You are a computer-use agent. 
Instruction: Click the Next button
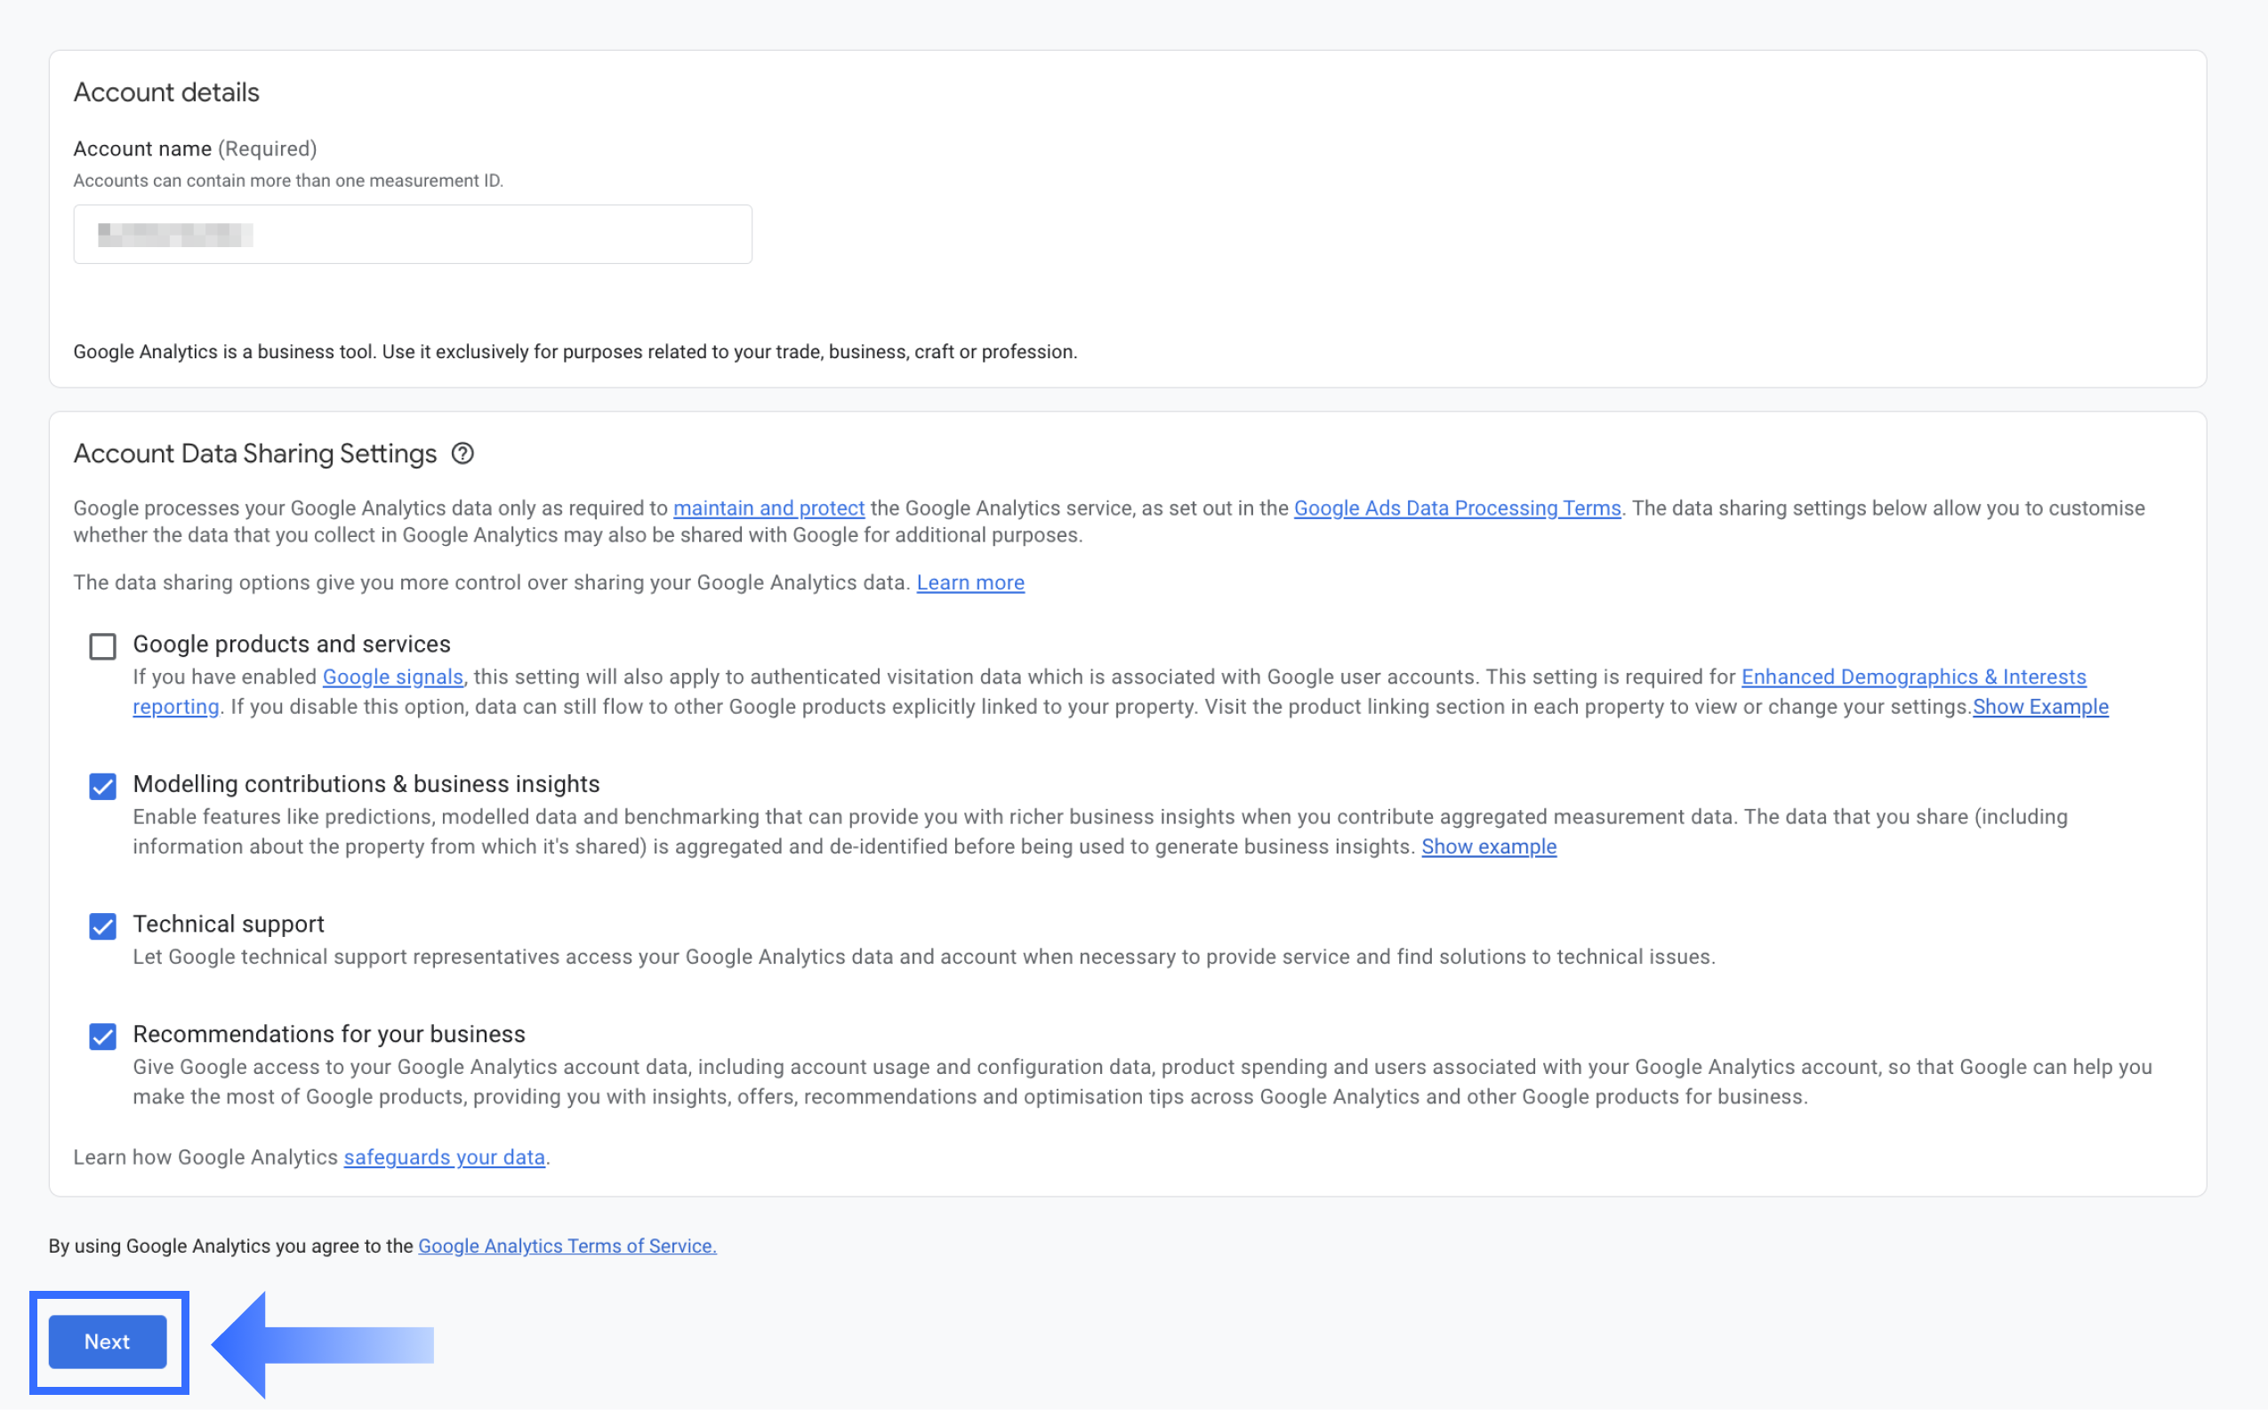(108, 1341)
